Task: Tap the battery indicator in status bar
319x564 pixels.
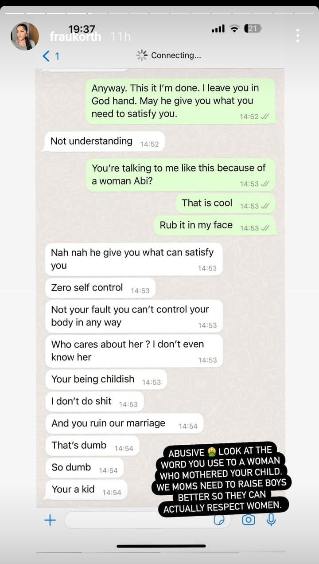Action: coord(253,29)
